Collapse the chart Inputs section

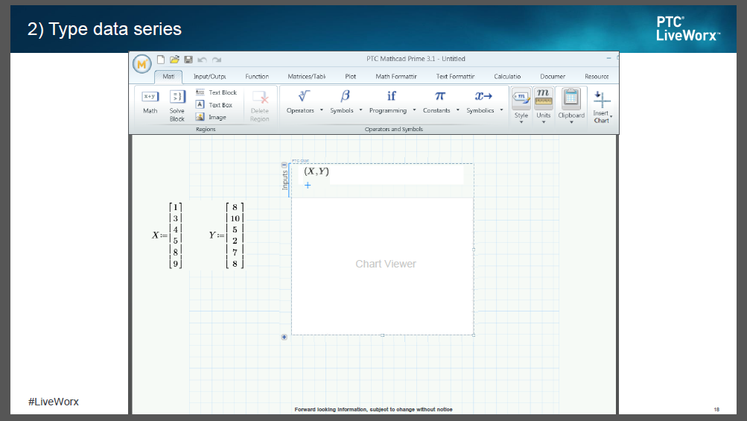(285, 165)
